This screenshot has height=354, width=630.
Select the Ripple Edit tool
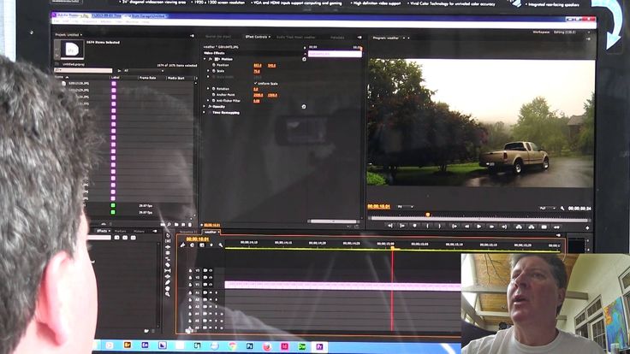pos(168,247)
